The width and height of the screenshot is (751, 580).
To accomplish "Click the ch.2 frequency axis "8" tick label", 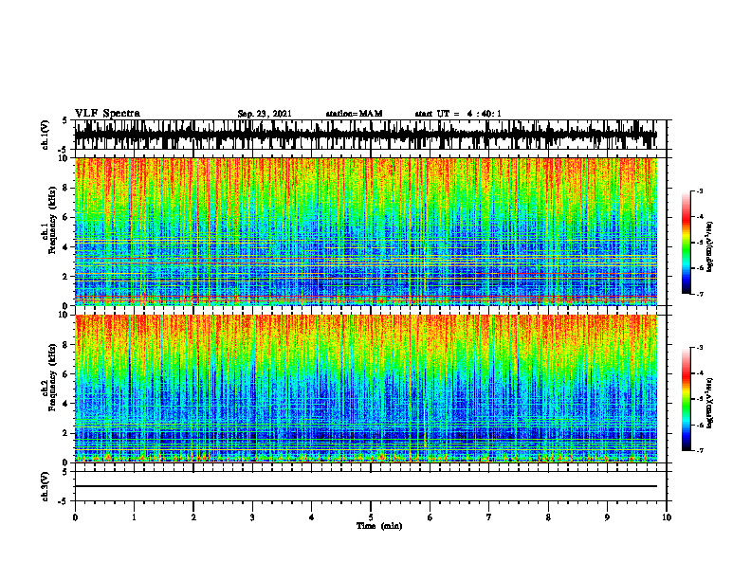I will (x=66, y=345).
